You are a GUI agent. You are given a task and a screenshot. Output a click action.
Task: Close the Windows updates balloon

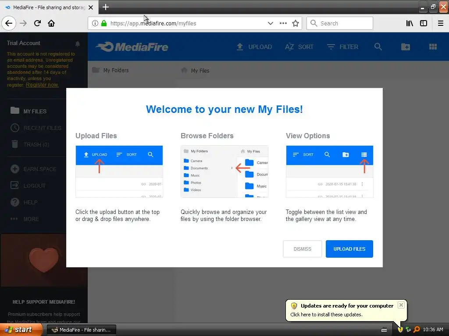(x=401, y=305)
